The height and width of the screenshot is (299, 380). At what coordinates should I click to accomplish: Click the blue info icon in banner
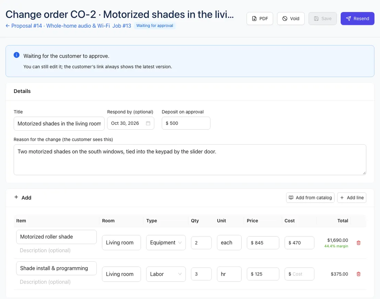click(17, 55)
